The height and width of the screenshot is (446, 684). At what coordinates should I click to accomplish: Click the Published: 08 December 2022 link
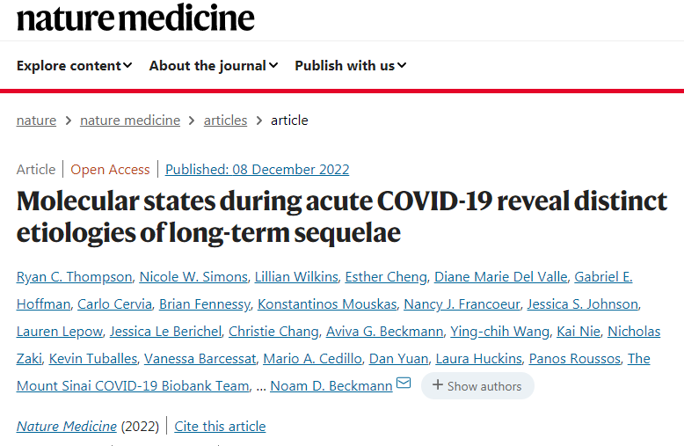257,170
